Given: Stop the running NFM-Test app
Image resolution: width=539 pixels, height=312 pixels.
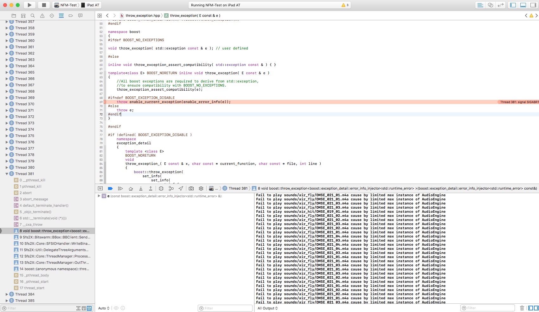Looking at the screenshot, I should [44, 5].
